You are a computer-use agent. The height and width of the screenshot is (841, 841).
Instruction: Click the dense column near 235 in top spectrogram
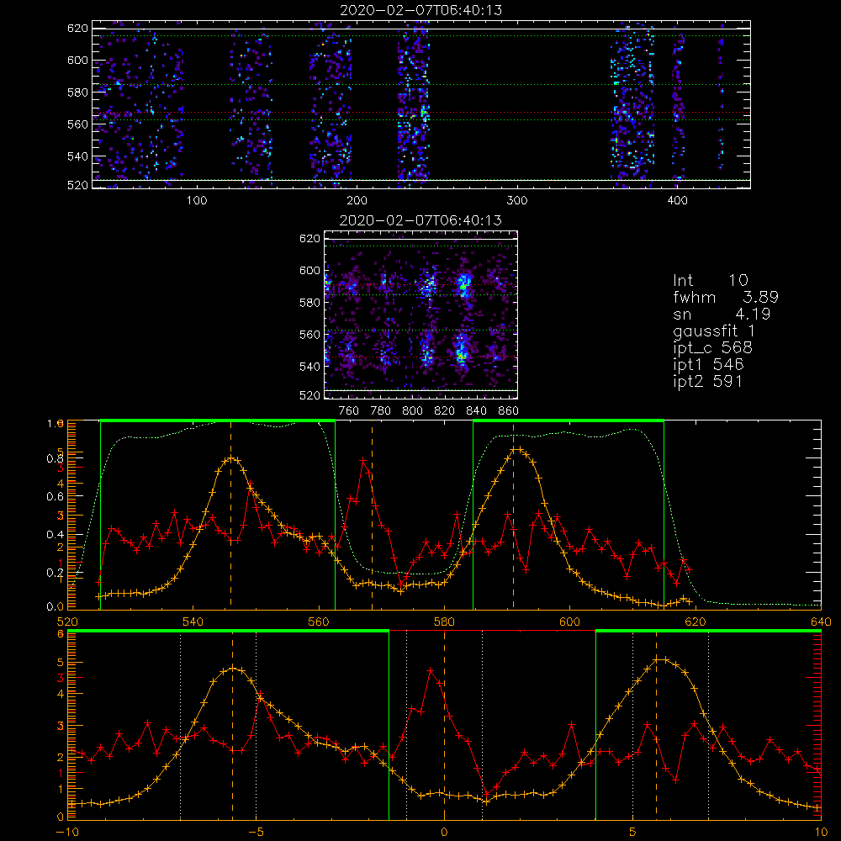[x=413, y=104]
